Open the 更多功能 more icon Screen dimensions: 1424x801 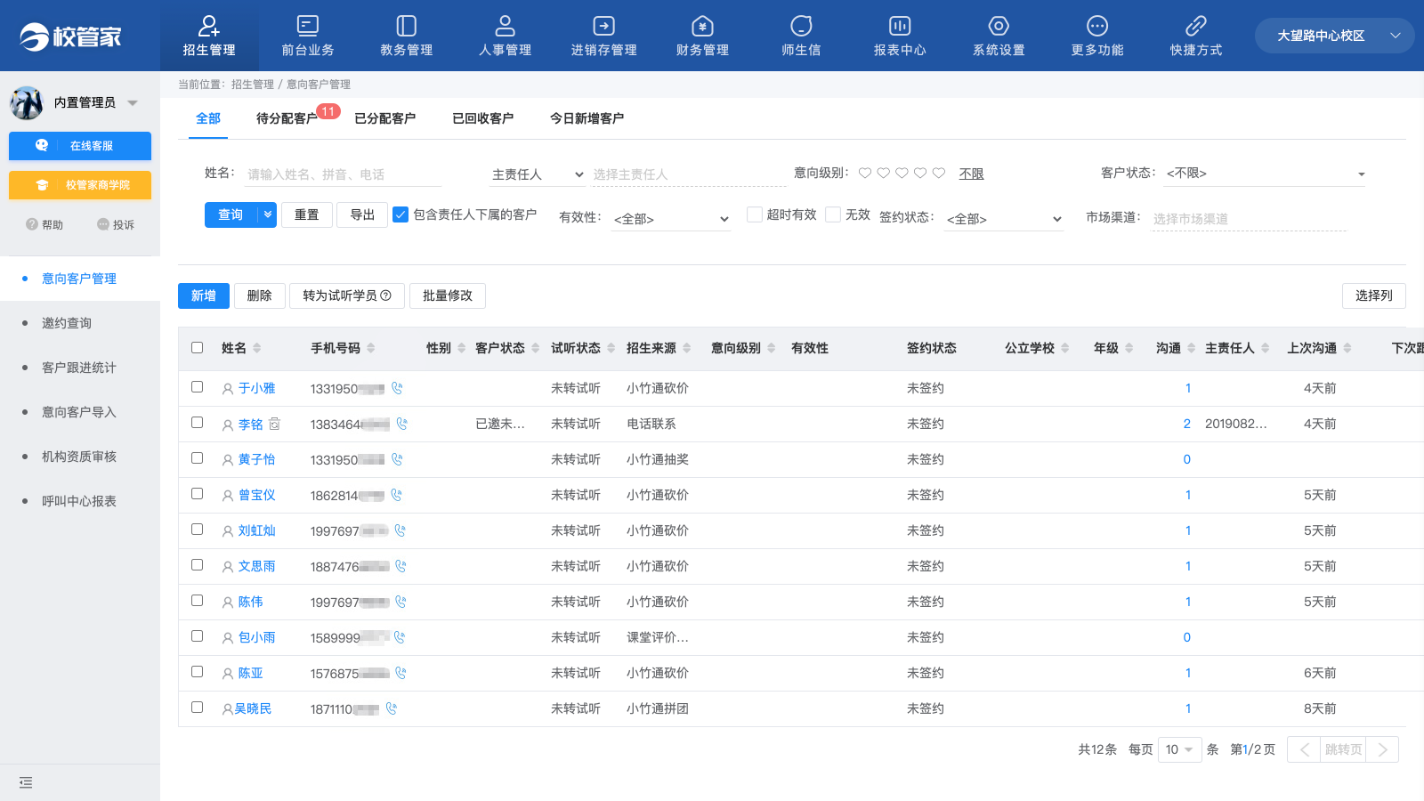tap(1098, 26)
